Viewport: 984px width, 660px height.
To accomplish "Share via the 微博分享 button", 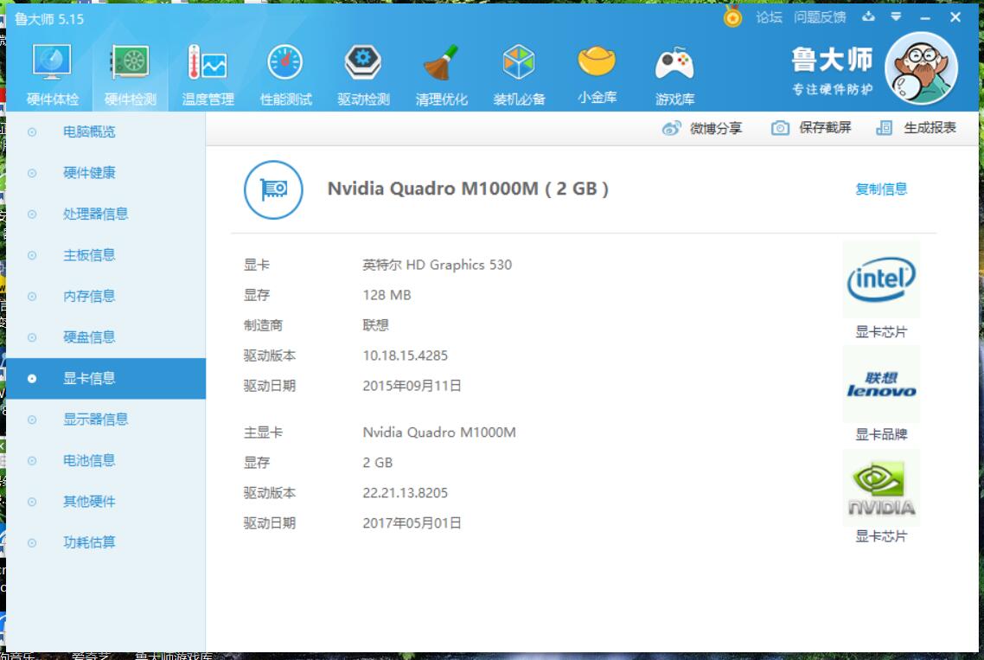I will 703,128.
